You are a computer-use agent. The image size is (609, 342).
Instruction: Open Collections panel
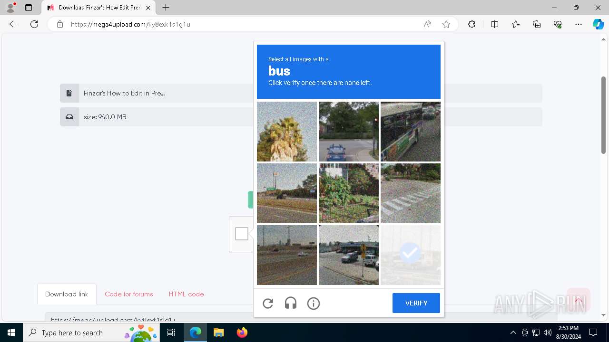point(537,24)
